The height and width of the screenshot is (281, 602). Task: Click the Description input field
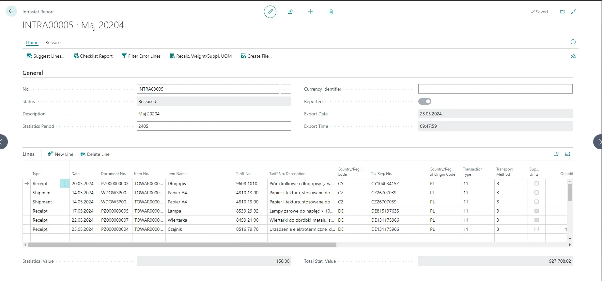[213, 114]
